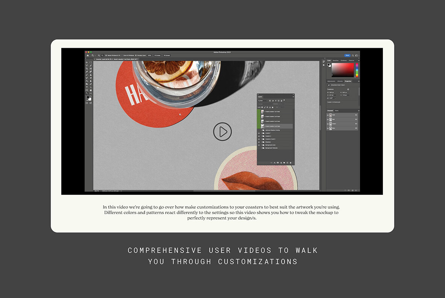This screenshot has height=298, width=445.
Task: Click the blue Share button
Action: coord(347,55)
